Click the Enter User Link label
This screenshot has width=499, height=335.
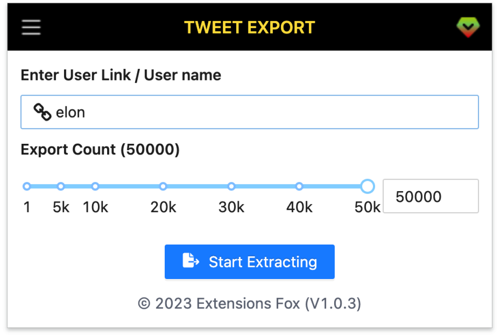121,75
